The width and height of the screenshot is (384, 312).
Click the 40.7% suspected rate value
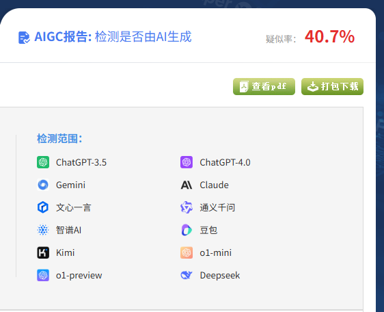pos(329,36)
